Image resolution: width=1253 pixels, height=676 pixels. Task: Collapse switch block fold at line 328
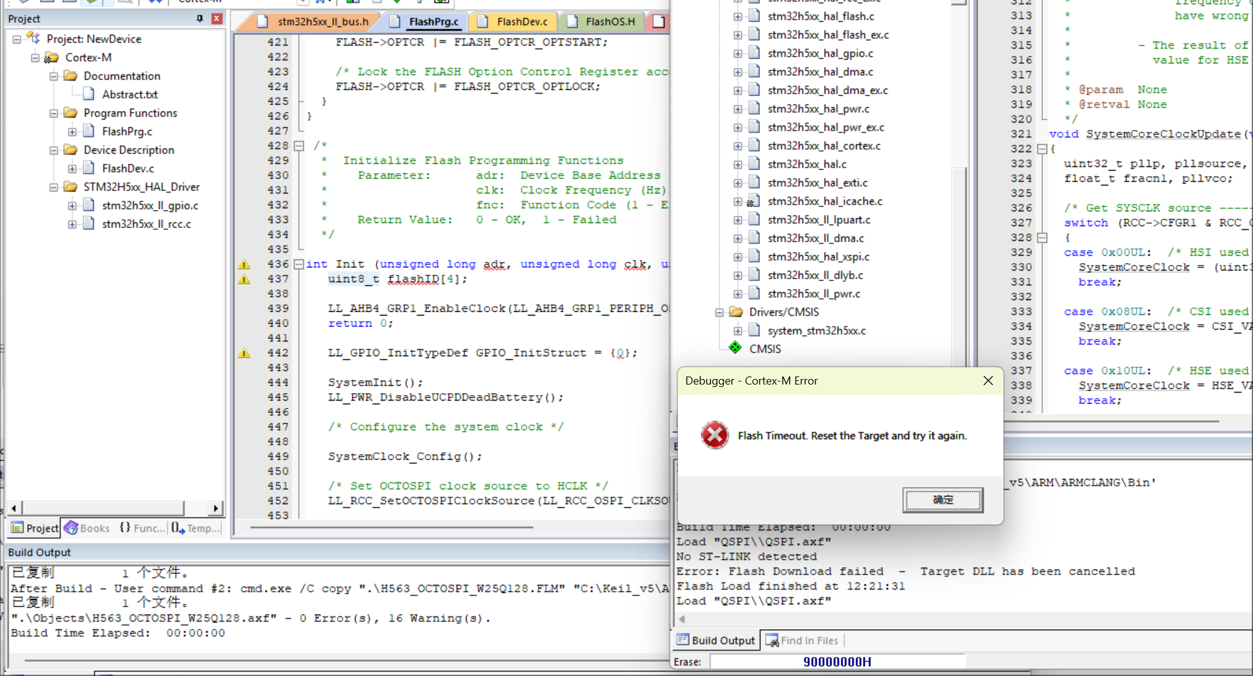1042,237
